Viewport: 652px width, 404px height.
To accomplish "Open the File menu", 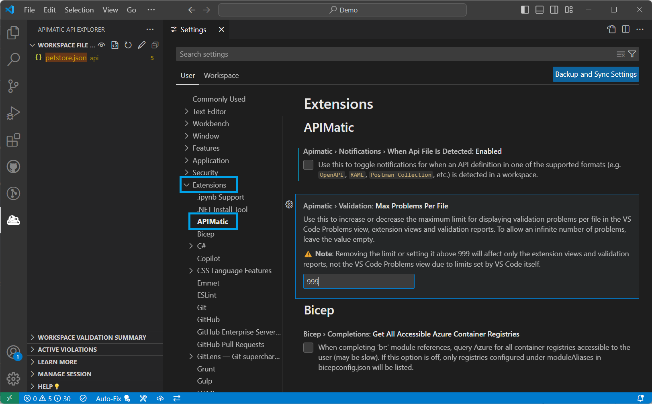I will click(x=29, y=10).
